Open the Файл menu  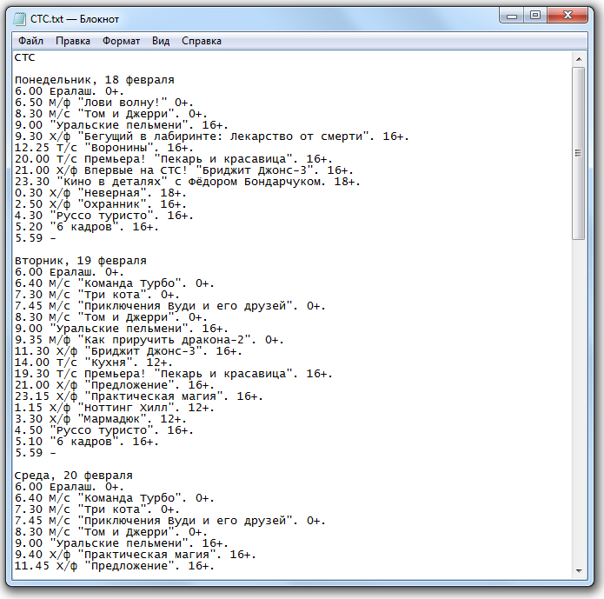pyautogui.click(x=30, y=41)
